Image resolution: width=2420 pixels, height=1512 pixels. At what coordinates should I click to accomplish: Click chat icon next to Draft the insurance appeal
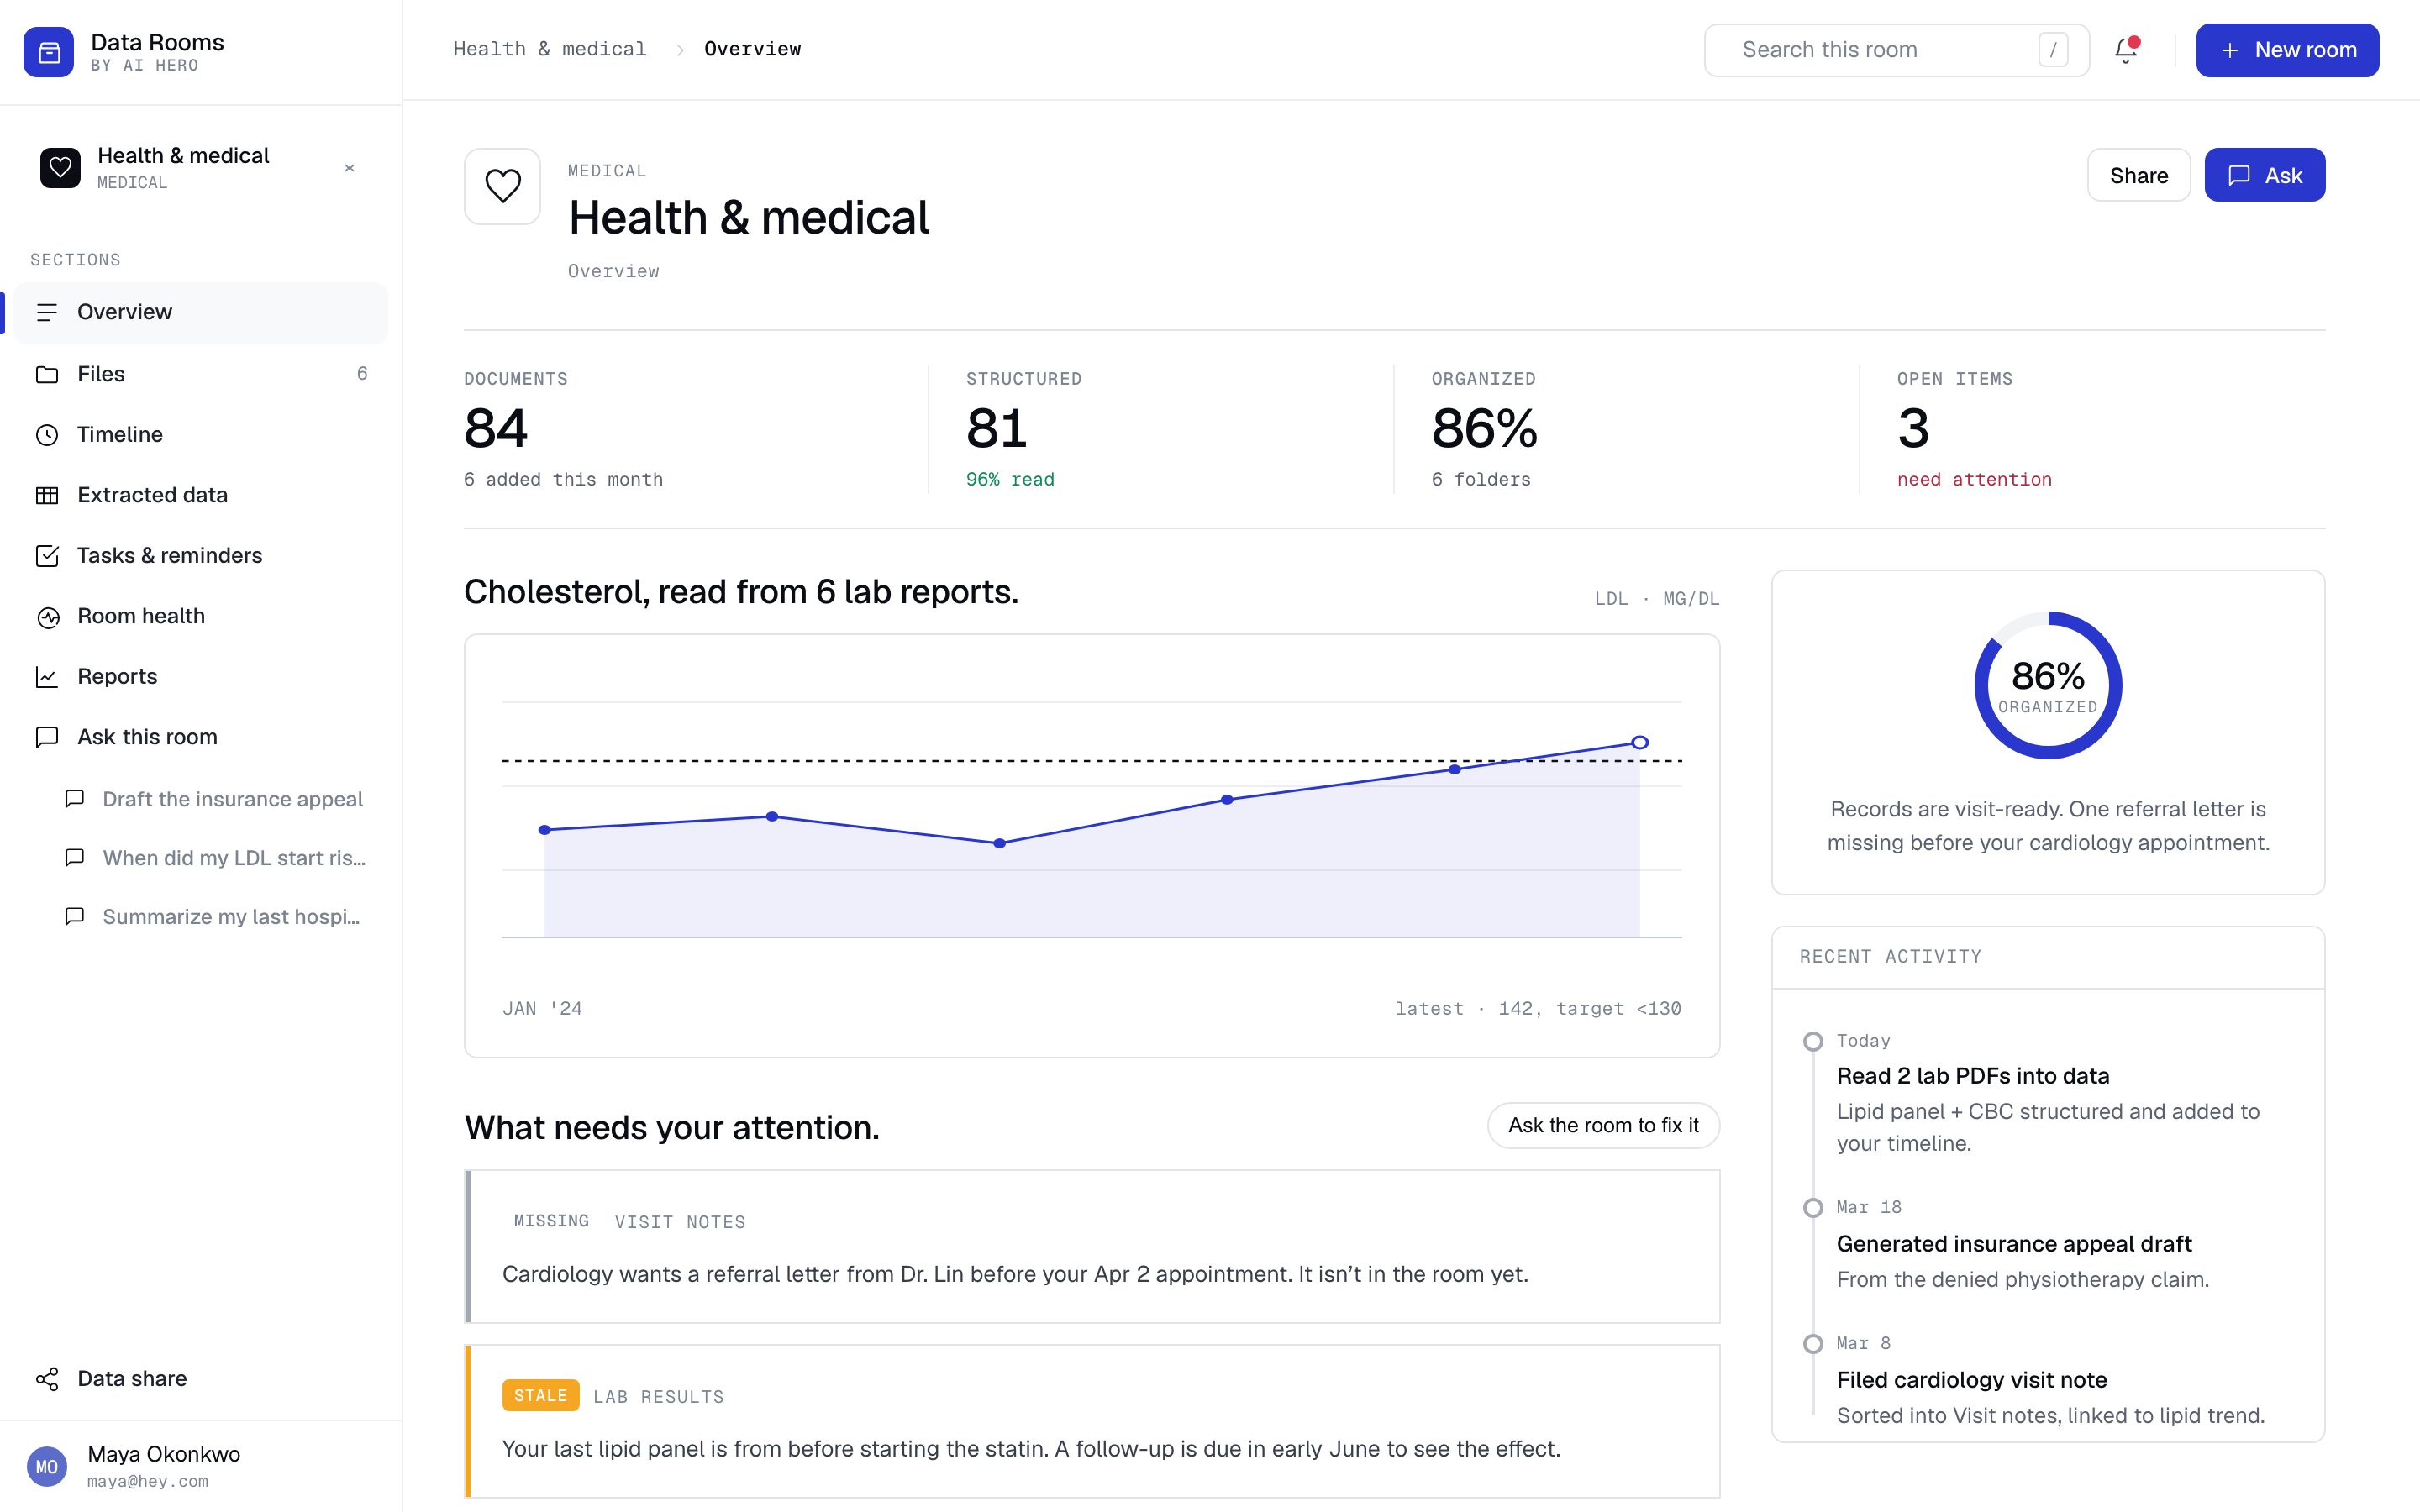point(74,799)
